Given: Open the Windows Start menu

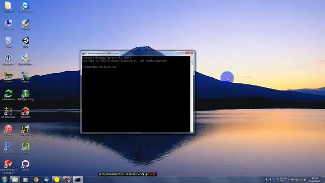Looking at the screenshot, I should click(5, 179).
